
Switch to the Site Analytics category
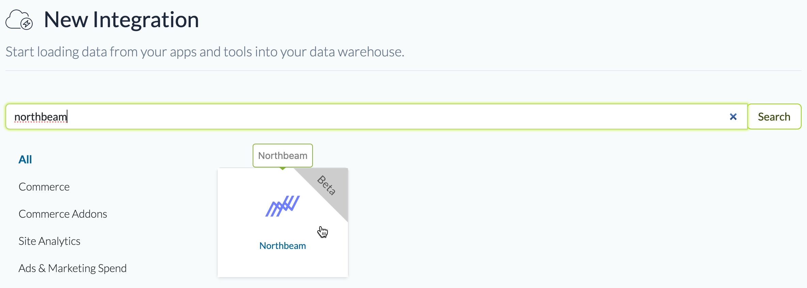pos(49,241)
